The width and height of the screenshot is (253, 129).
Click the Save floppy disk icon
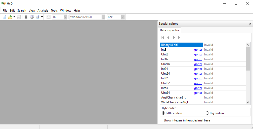tap(19, 17)
